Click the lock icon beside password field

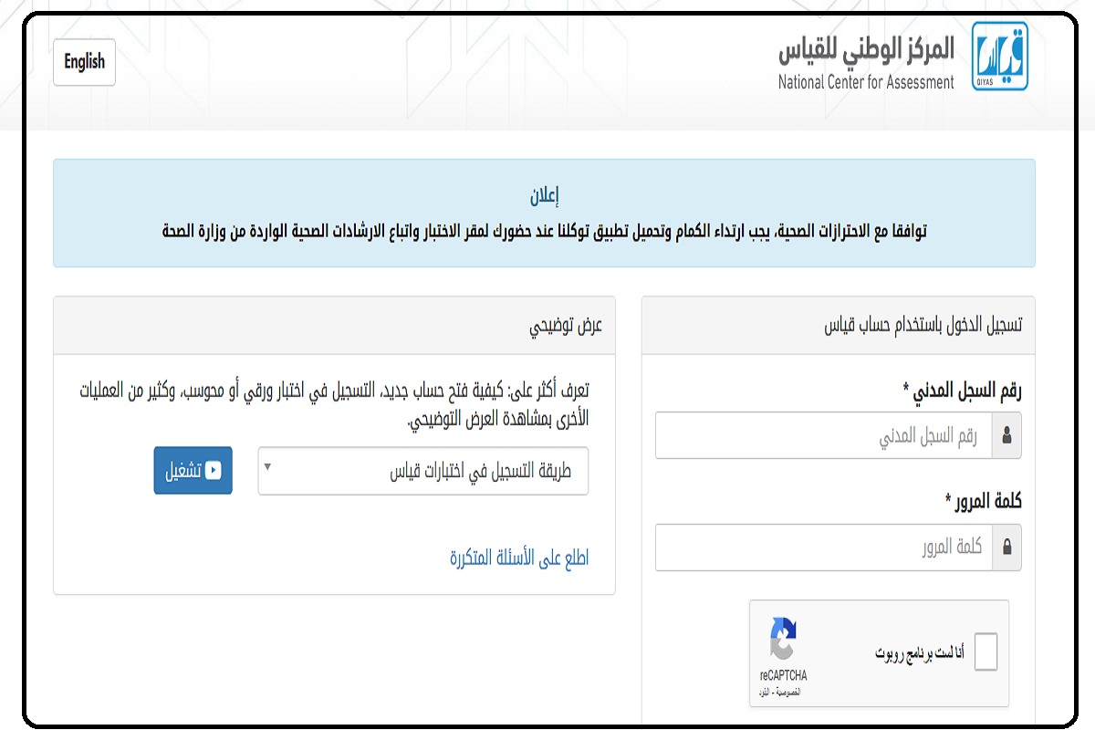[x=1006, y=547]
